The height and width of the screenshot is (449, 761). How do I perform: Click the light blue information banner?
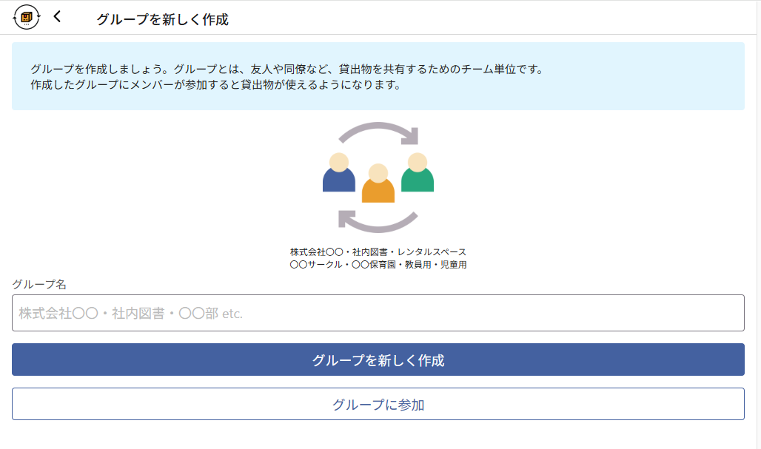click(x=378, y=76)
